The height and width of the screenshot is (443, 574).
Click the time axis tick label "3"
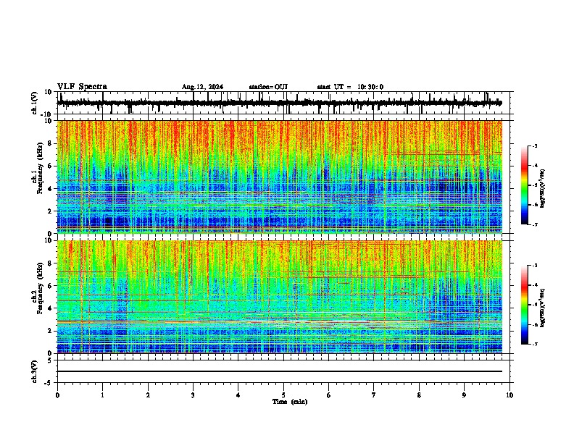193,395
